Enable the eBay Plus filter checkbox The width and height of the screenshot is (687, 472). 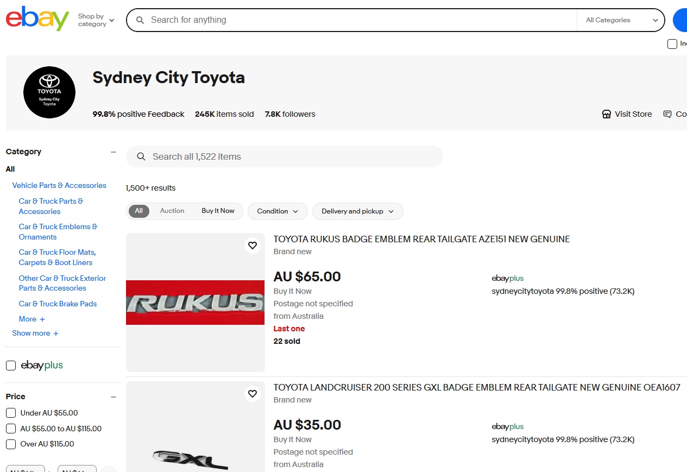(x=11, y=366)
